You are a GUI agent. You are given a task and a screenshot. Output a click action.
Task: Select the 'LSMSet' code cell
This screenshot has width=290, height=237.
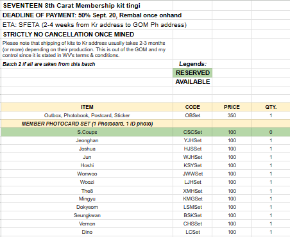click(x=192, y=207)
